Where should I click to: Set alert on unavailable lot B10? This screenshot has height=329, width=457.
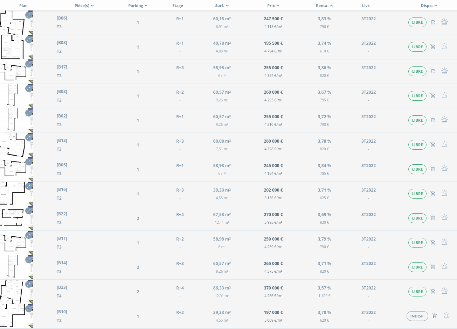point(446,316)
